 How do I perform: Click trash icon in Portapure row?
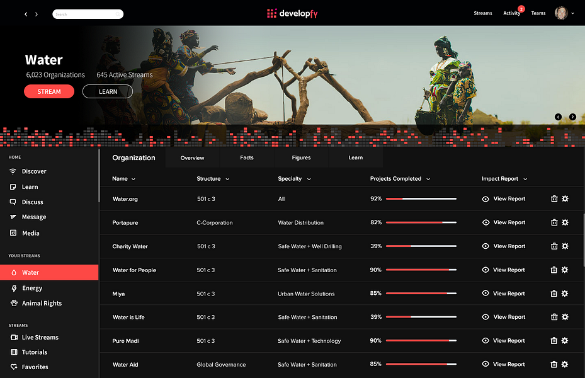click(554, 222)
